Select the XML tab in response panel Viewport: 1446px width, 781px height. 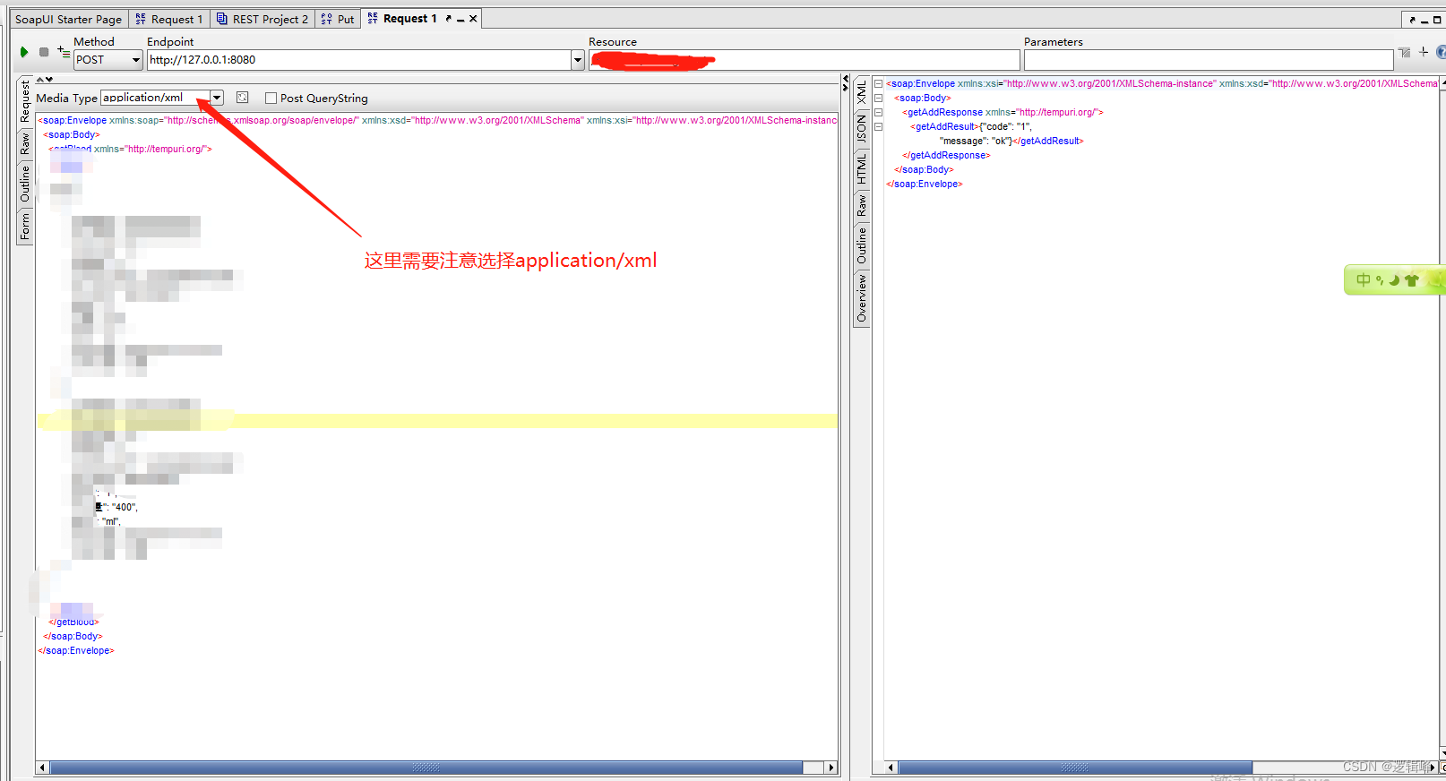862,91
